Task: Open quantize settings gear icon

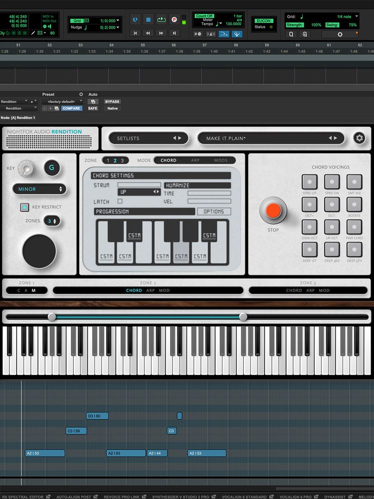Action: pos(340,34)
